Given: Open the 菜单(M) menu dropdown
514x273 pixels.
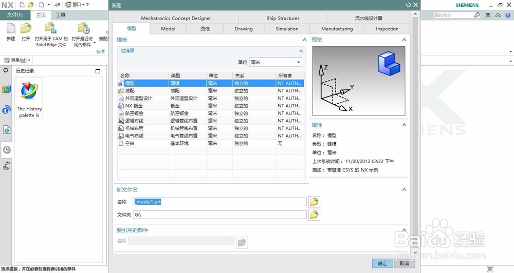Looking at the screenshot, I should coord(17,60).
